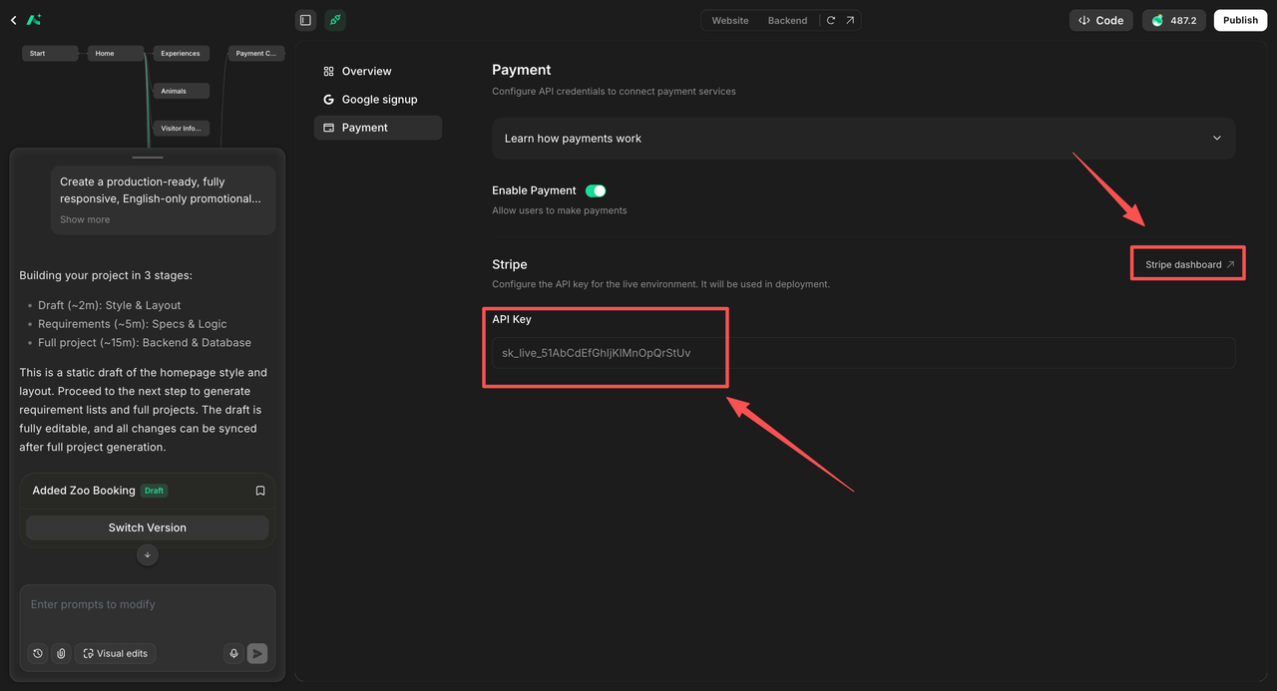Viewport: 1277px width, 691px height.
Task: Click the Google G icon in sidebar
Action: click(x=328, y=100)
